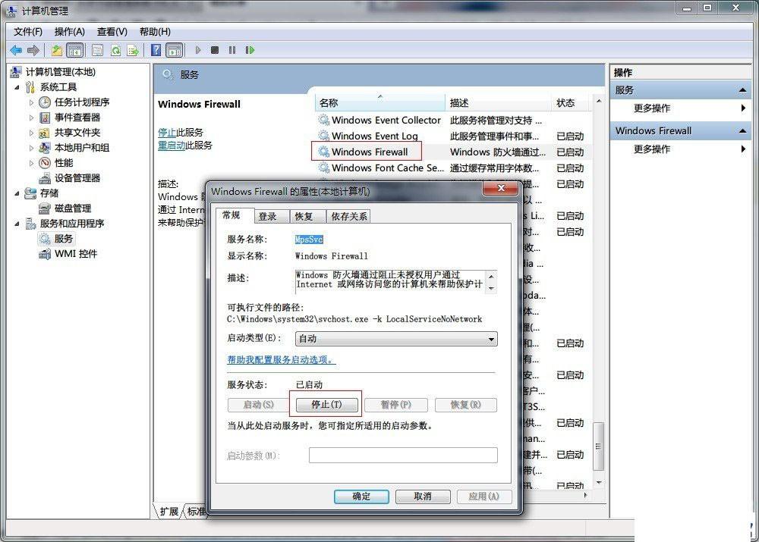
Task: Sort services by 名称 column header
Action: [x=380, y=102]
